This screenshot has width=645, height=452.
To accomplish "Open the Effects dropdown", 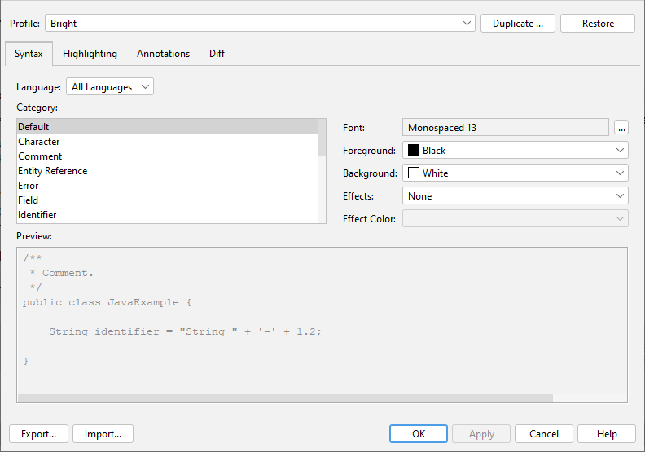I will [x=515, y=196].
